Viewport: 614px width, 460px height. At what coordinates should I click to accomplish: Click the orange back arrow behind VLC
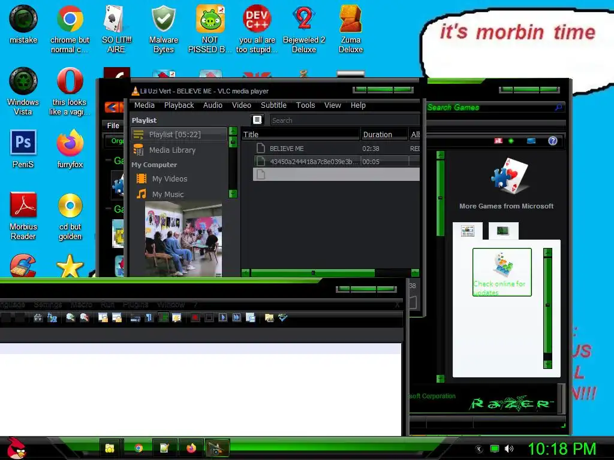click(x=111, y=107)
